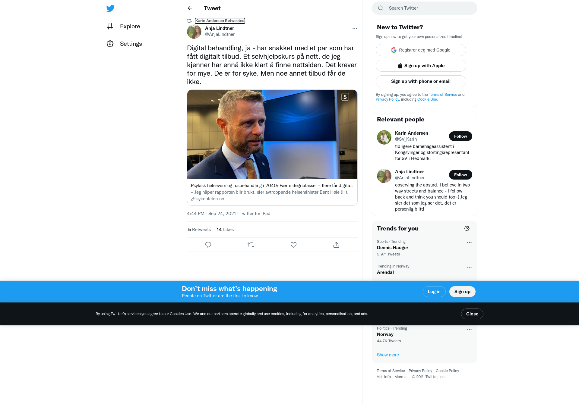Image resolution: width=579 pixels, height=404 pixels.
Task: Open the sykepleien.no article thumbnail
Action: coord(272,134)
